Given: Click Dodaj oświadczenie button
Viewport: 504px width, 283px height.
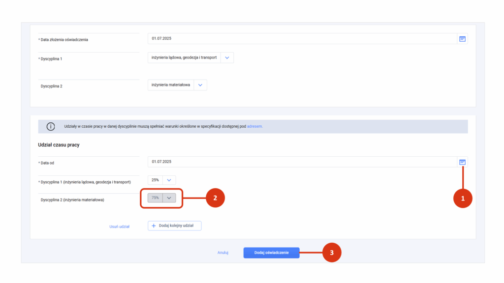Looking at the screenshot, I should coord(271,253).
